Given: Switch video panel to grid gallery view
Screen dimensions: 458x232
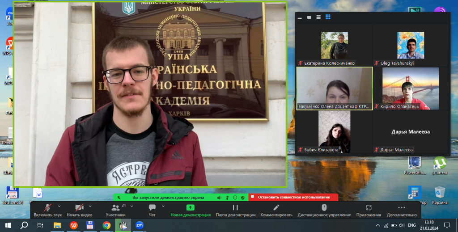Looking at the screenshot, I should coord(328,17).
